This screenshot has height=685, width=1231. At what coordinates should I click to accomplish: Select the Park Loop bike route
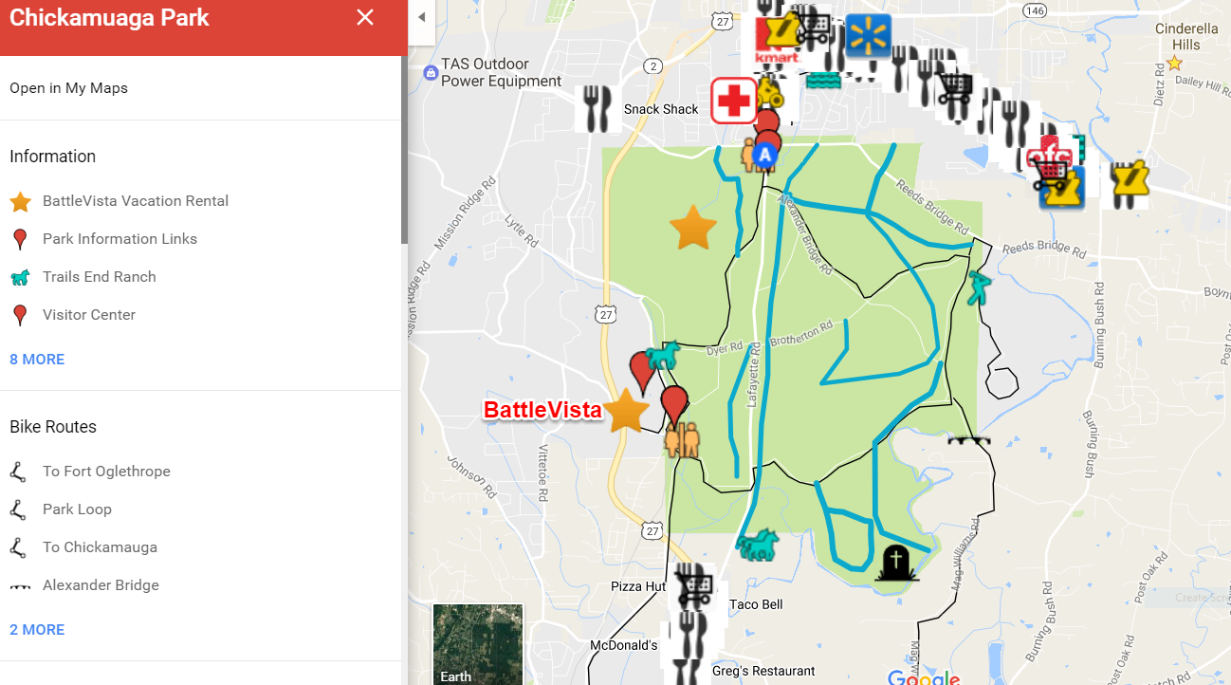77,509
